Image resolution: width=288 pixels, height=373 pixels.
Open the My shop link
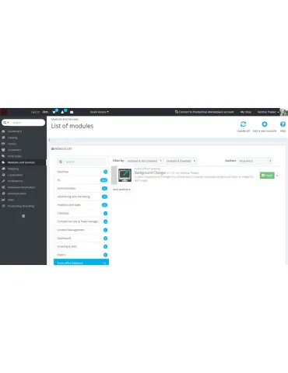(245, 112)
